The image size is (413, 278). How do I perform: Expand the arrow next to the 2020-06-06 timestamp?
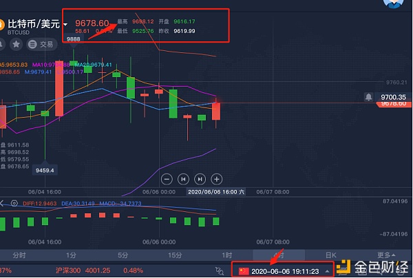click(x=326, y=271)
